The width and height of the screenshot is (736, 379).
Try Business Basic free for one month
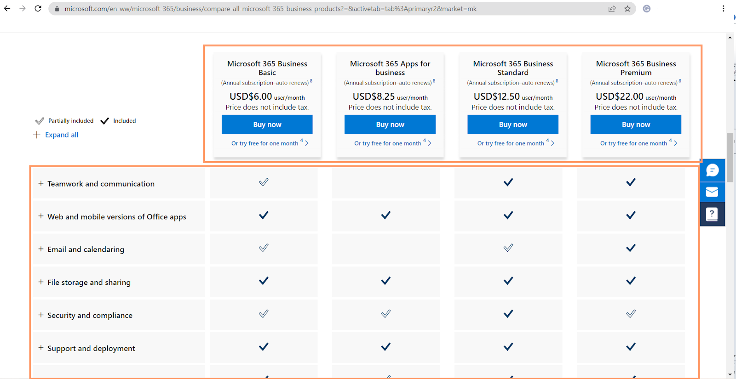click(x=270, y=143)
